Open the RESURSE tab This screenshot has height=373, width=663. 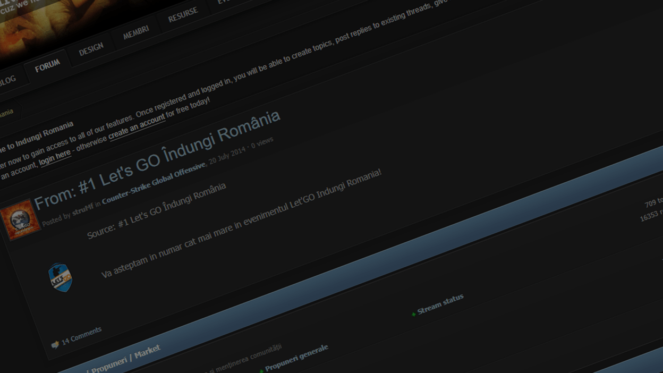[183, 15]
